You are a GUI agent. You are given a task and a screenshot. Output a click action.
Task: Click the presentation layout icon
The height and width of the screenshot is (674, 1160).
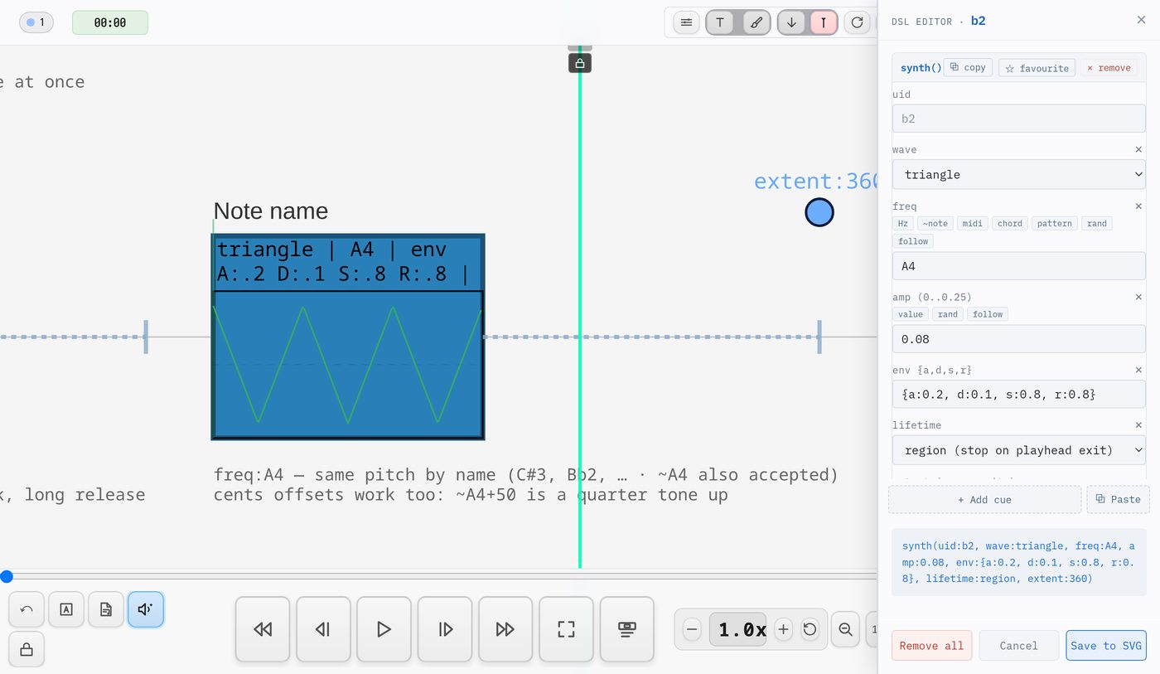point(627,629)
